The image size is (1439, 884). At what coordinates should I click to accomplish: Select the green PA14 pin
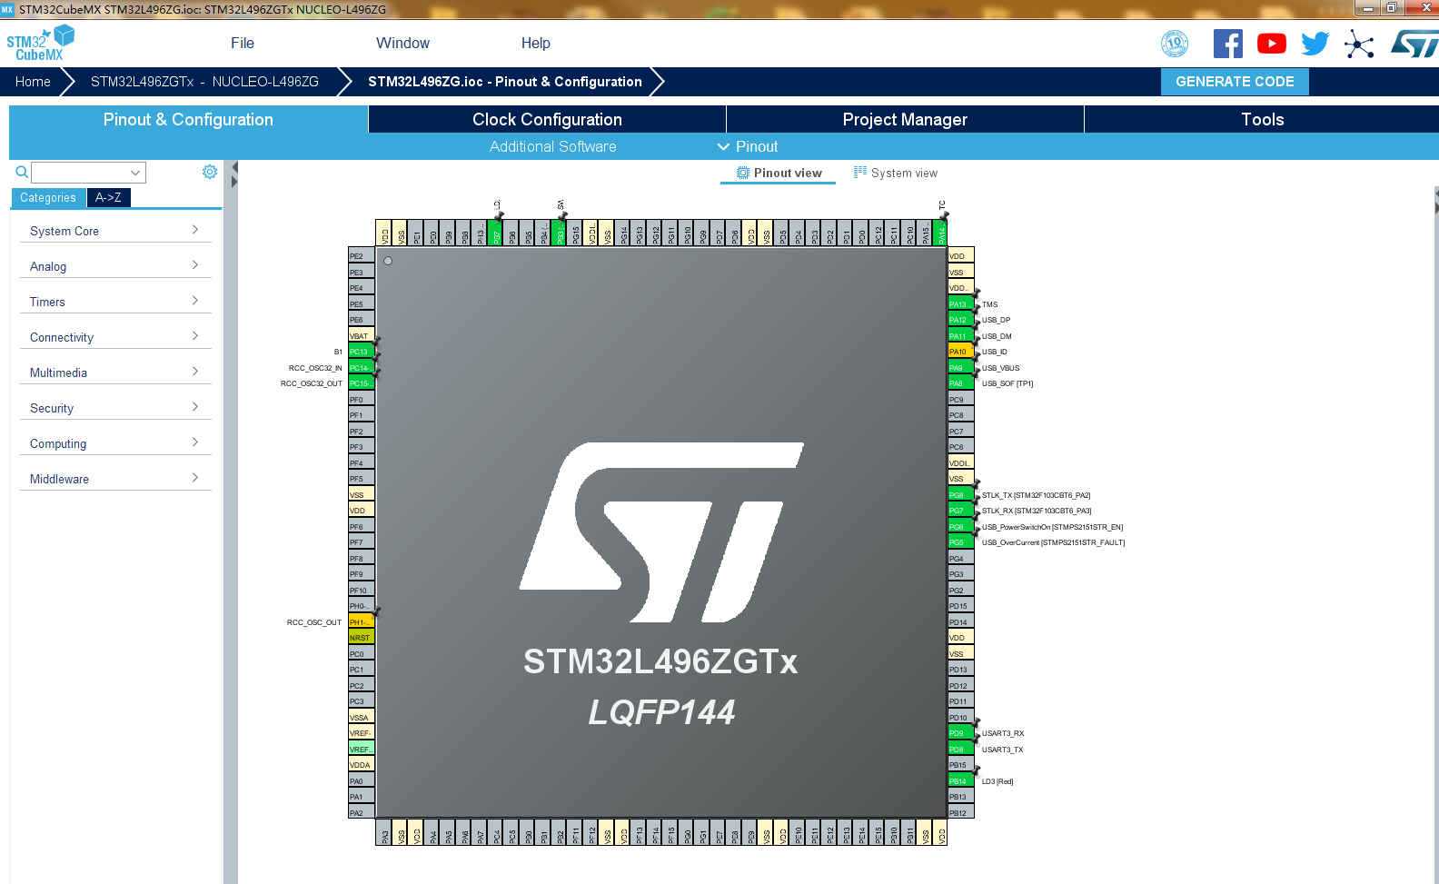(941, 233)
